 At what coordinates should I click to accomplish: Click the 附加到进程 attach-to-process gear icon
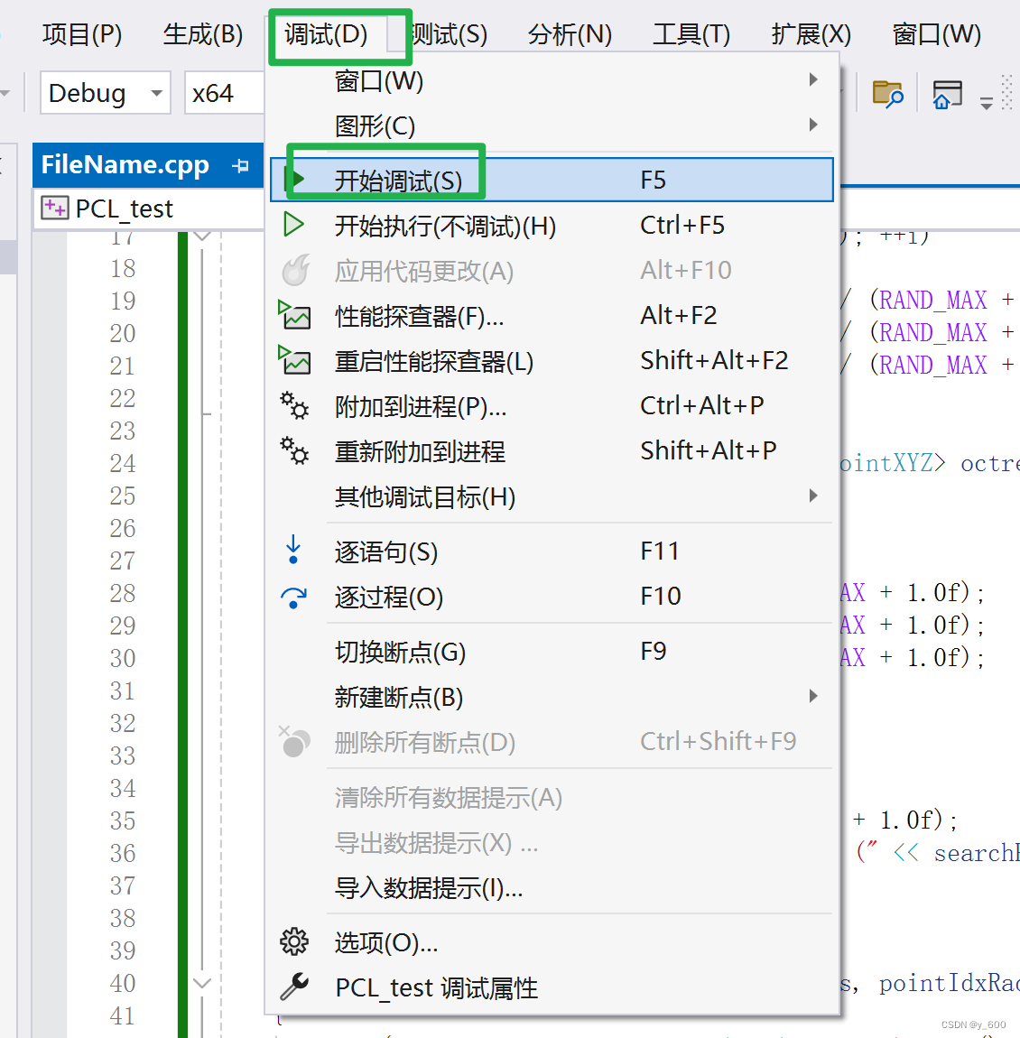pyautogui.click(x=294, y=405)
